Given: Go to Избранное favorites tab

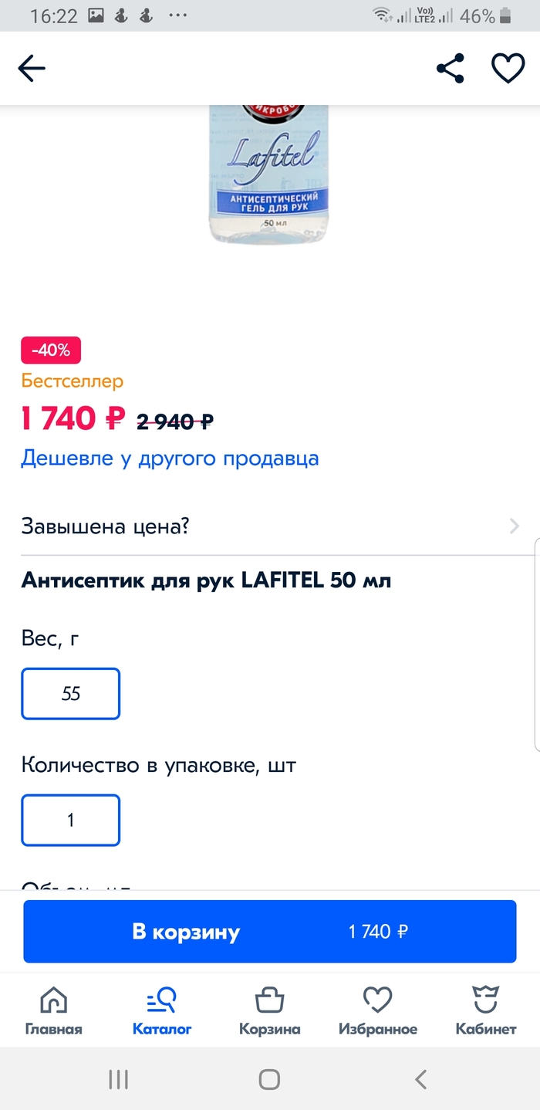Looking at the screenshot, I should tap(378, 1010).
